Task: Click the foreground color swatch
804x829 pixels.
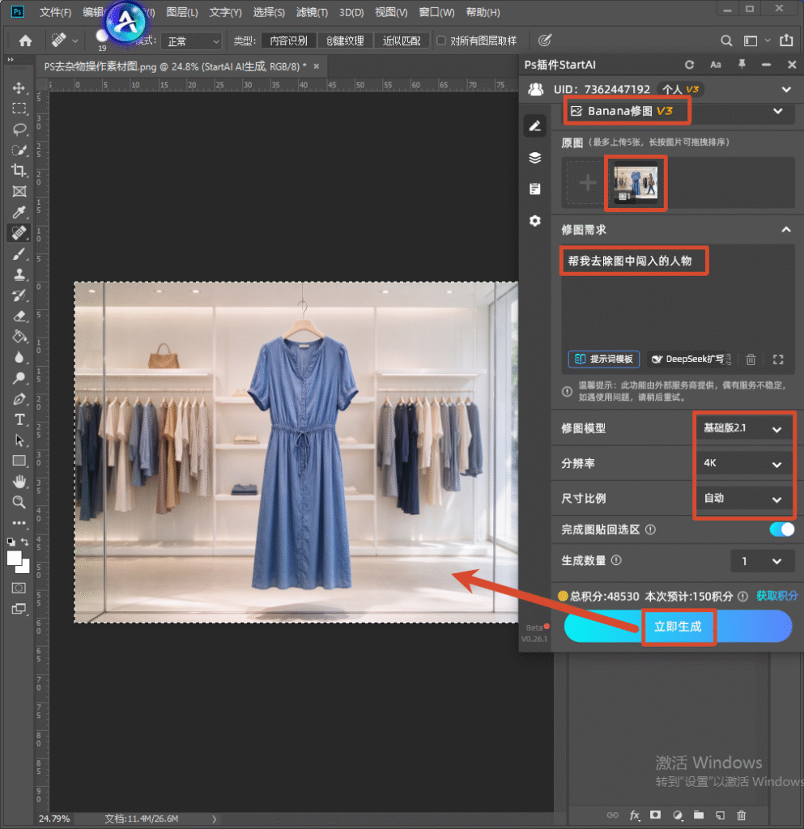Action: [x=15, y=559]
